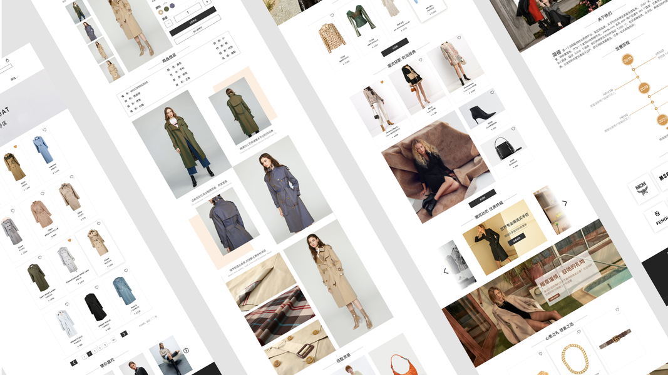Toggle the gold heart on the tweed jacket outfit

(x=382, y=82)
